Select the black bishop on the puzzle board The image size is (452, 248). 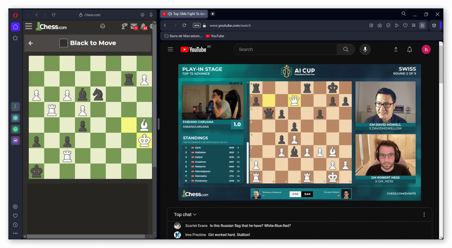[83, 94]
